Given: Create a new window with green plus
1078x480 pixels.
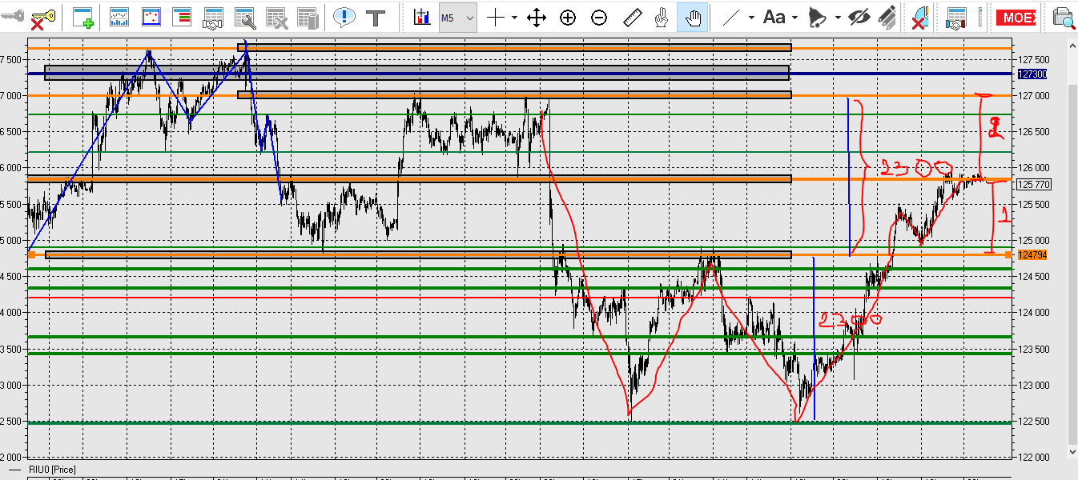Looking at the screenshot, I should click(x=83, y=17).
